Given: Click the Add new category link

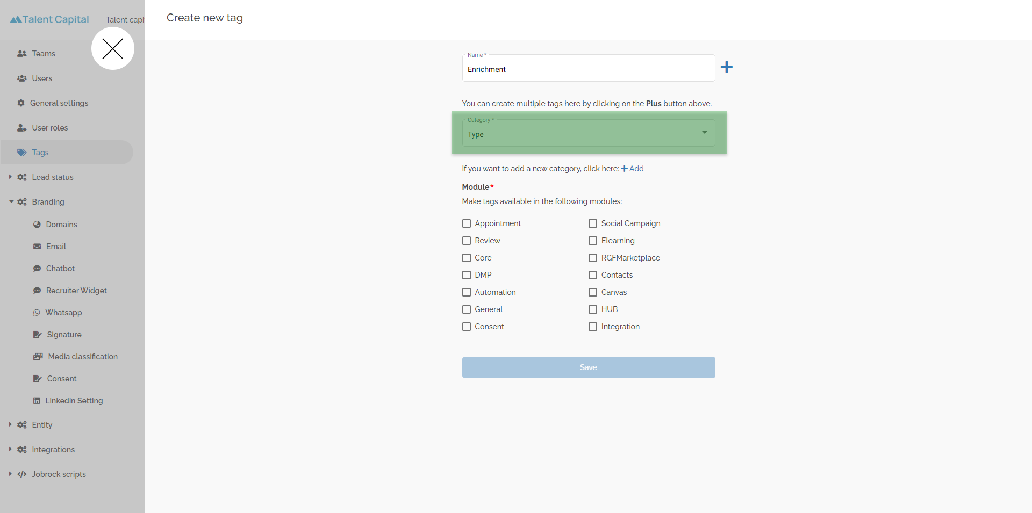Looking at the screenshot, I should (633, 169).
